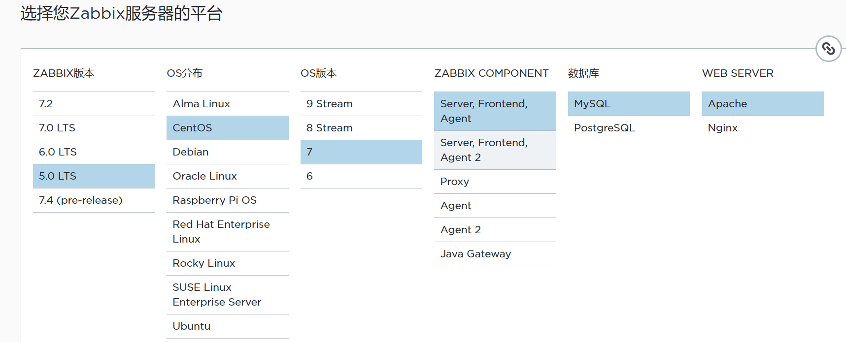Choose the 8 Stream OS version
846x342 pixels.
(x=361, y=128)
